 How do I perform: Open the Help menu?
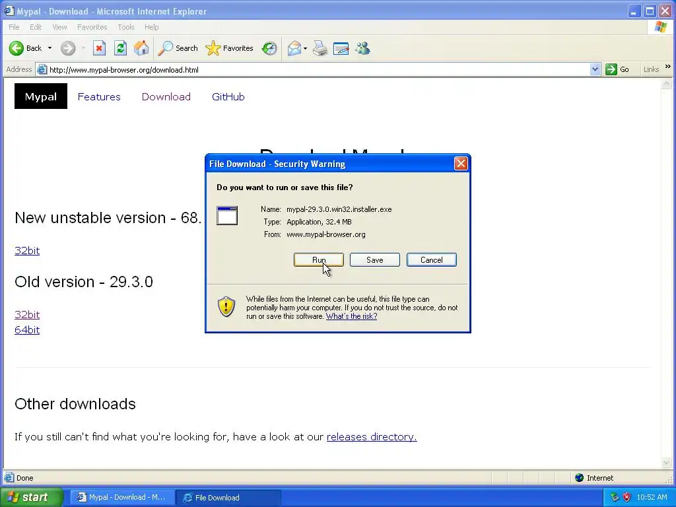151,27
